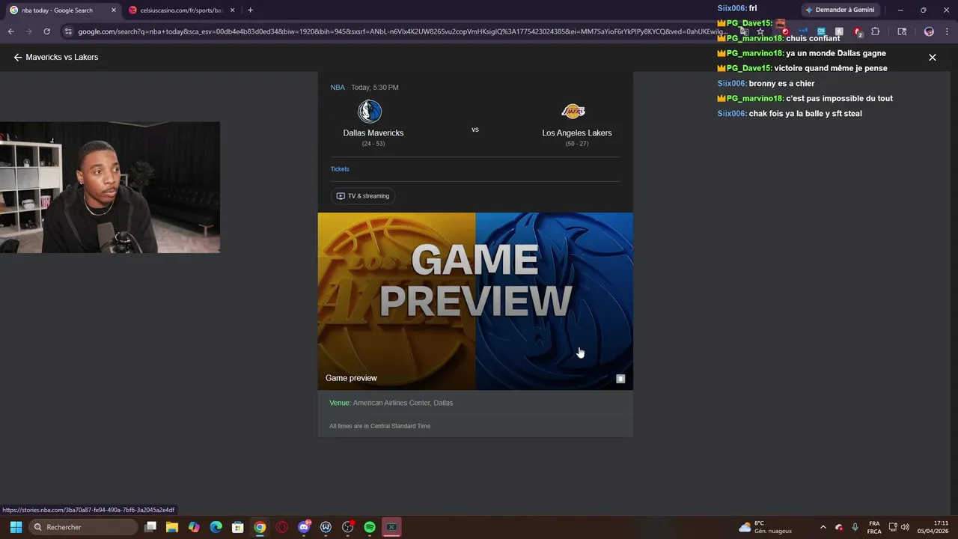This screenshot has height=539, width=958.
Task: Open OBS Studio from taskbar
Action: click(348, 527)
